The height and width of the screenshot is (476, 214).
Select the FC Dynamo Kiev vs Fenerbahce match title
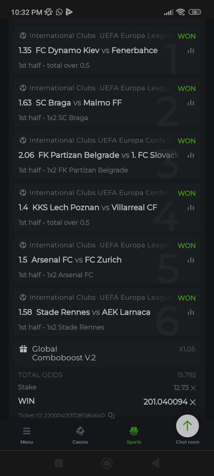pos(97,50)
